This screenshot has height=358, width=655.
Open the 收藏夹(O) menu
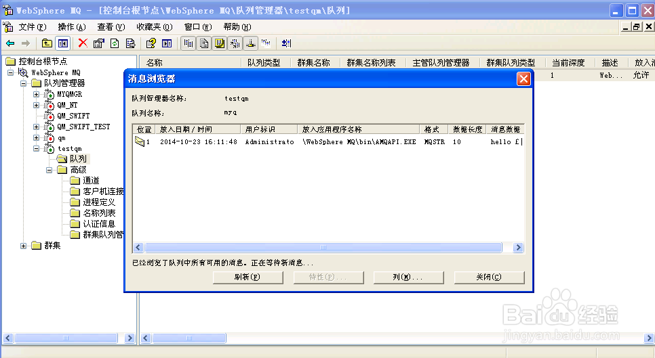(154, 27)
